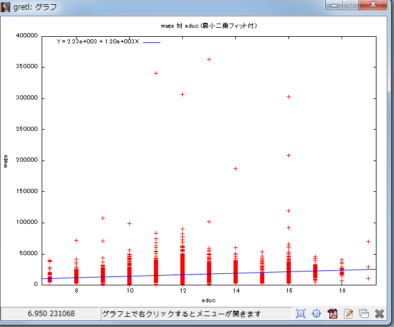Image resolution: width=394 pixels, height=327 pixels.
Task: Click the regression equation legend label
Action: (x=98, y=42)
